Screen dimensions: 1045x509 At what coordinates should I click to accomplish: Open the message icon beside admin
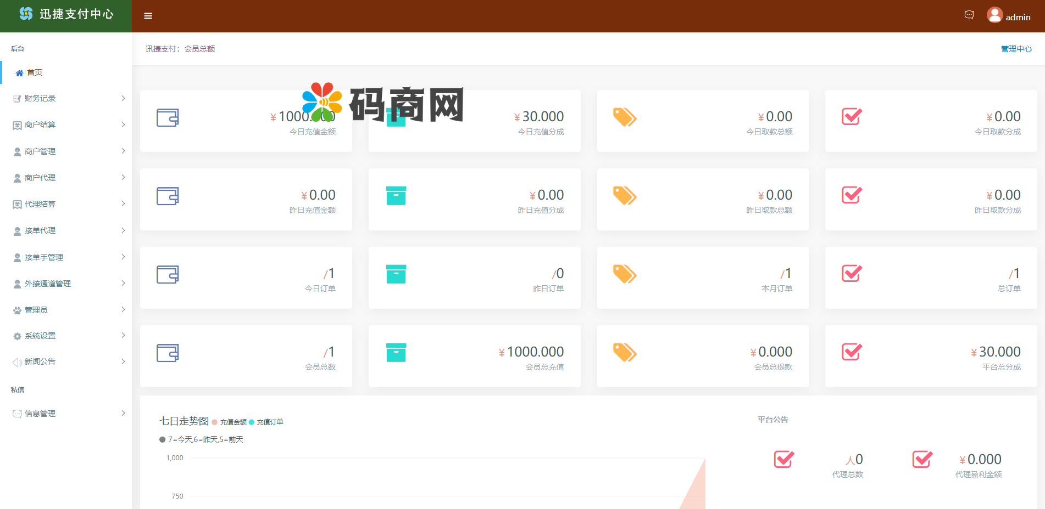969,15
